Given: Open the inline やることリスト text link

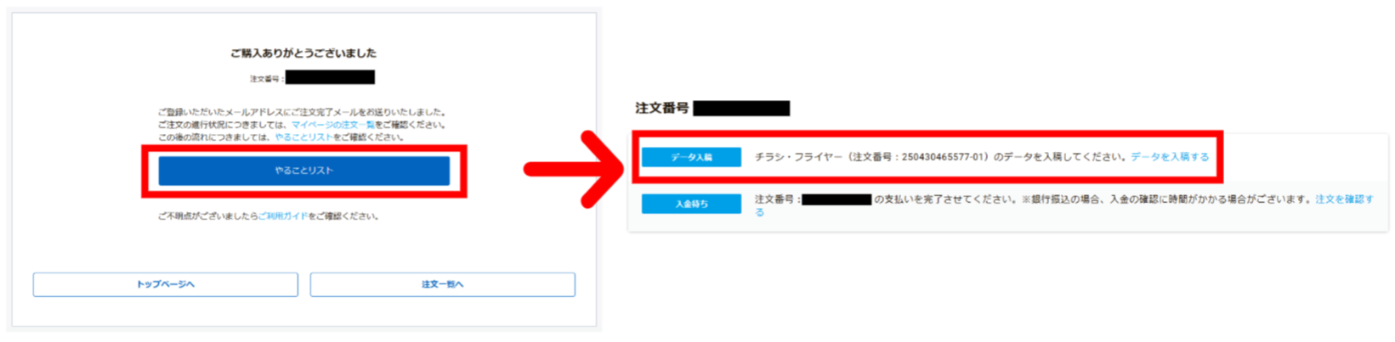Looking at the screenshot, I should click(x=303, y=137).
